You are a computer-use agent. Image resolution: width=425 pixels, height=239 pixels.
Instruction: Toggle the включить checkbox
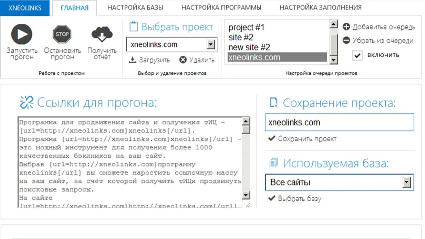coord(357,55)
